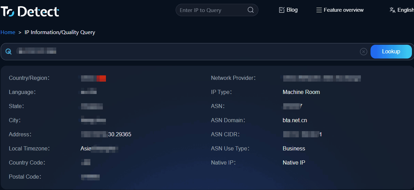Screen dimensions: 414x190
Task: Click the Machine Room IP type value
Action: point(301,92)
